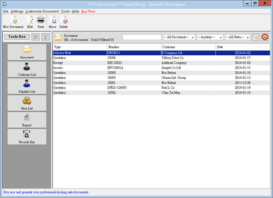The width and height of the screenshot is (273, 198).
Task: Sort by the Date column header
Action: (243, 47)
